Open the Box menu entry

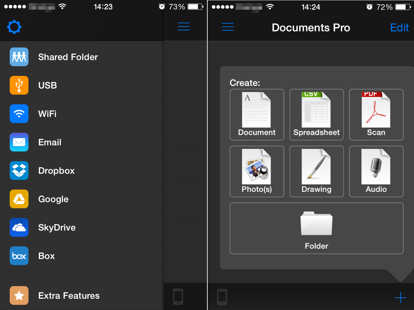82,256
